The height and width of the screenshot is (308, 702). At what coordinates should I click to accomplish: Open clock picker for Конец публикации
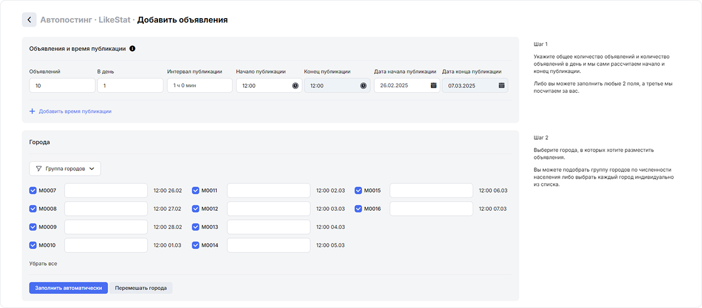coord(363,85)
